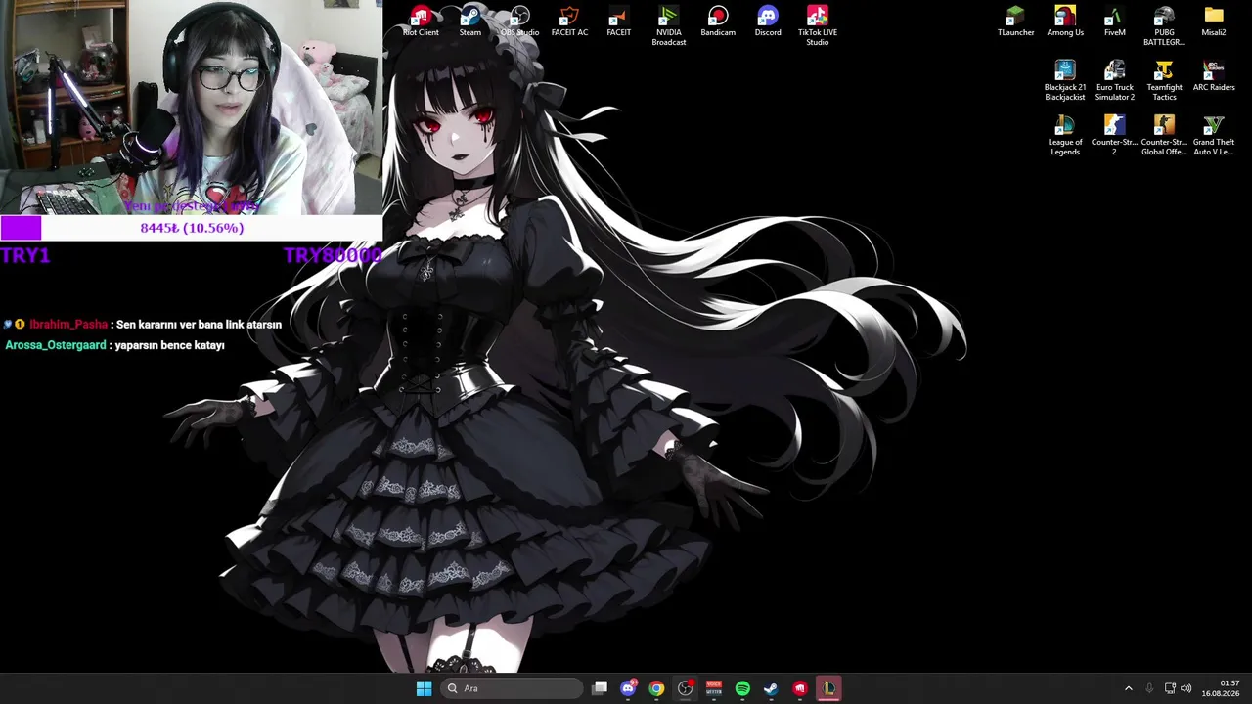Open the Riot Client desktop shortcut

[421, 22]
